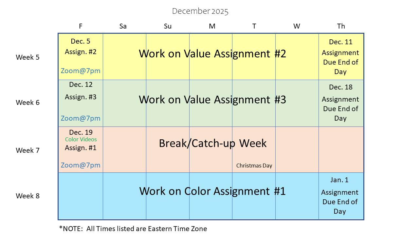Click the Christmas Day label
Image resolution: width=419 pixels, height=236 pixels.
click(254, 166)
